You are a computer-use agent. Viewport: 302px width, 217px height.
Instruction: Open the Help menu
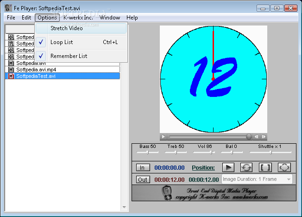132,18
